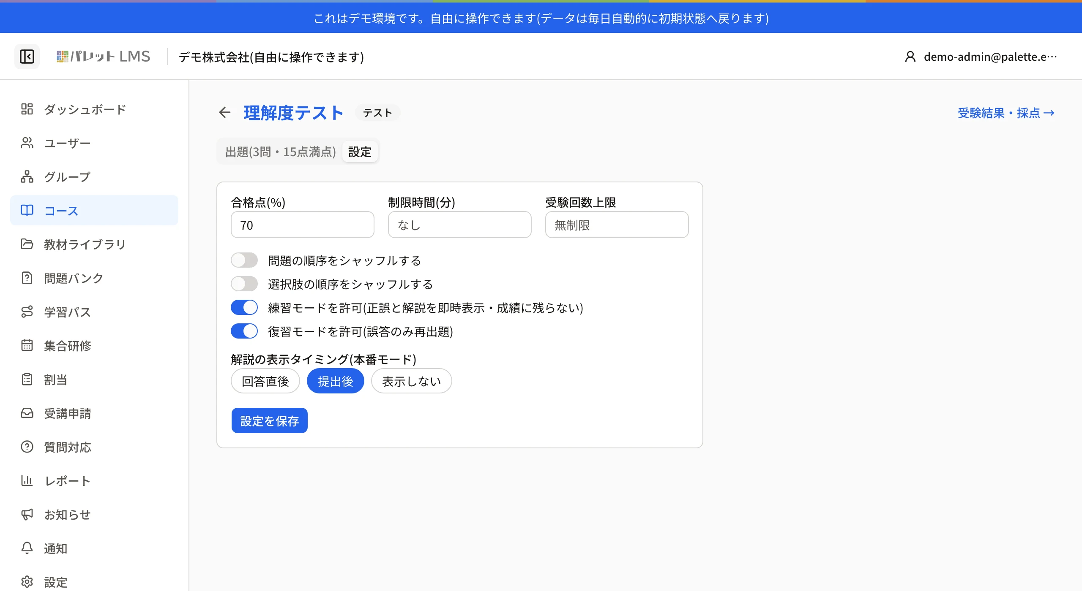Screen dimensions: 1082x591
Task: Switch to 出題(3問・15点満点) tab
Action: (281, 152)
